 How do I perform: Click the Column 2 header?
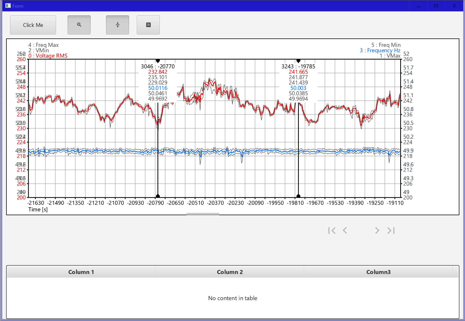point(230,272)
